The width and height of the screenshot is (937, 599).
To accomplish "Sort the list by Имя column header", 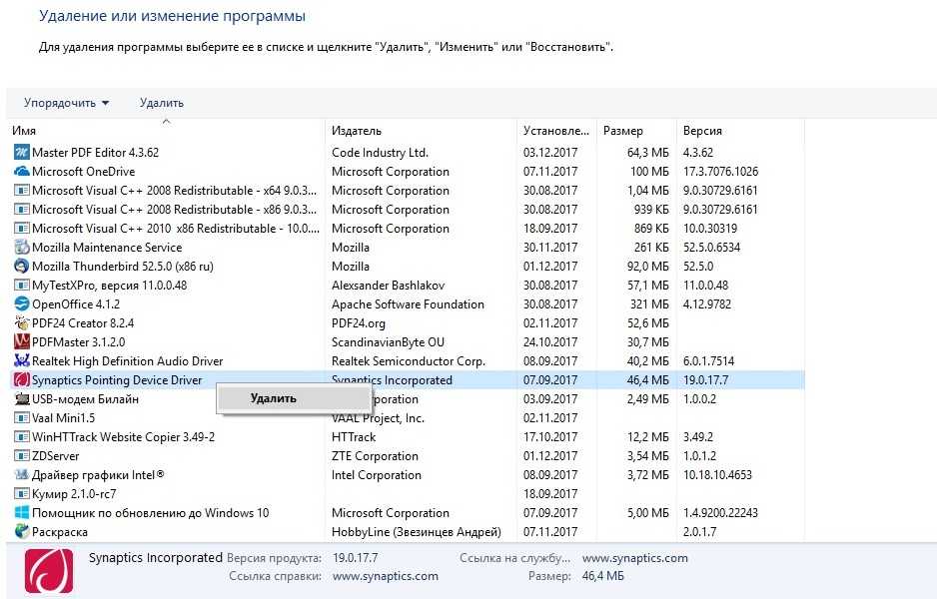I will [25, 131].
